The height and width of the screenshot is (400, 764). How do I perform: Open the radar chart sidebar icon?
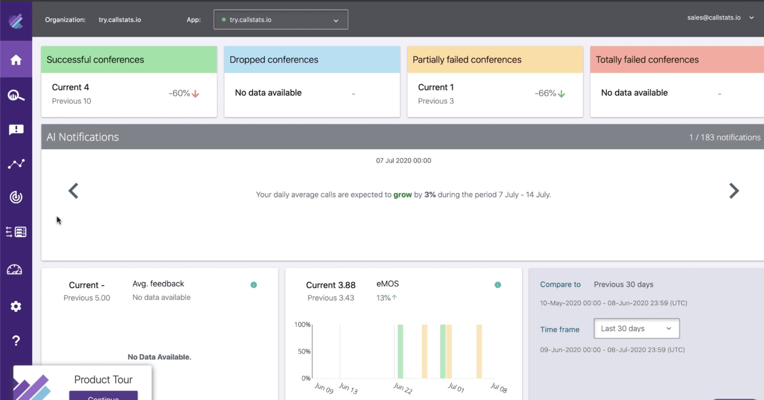16,197
